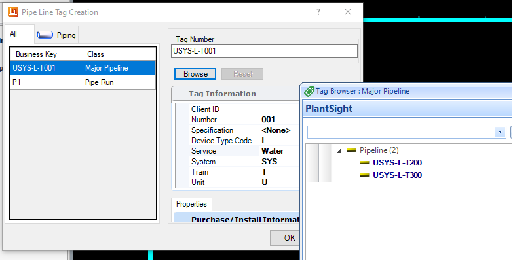Click the Browse button
The width and height of the screenshot is (513, 261).
point(195,74)
